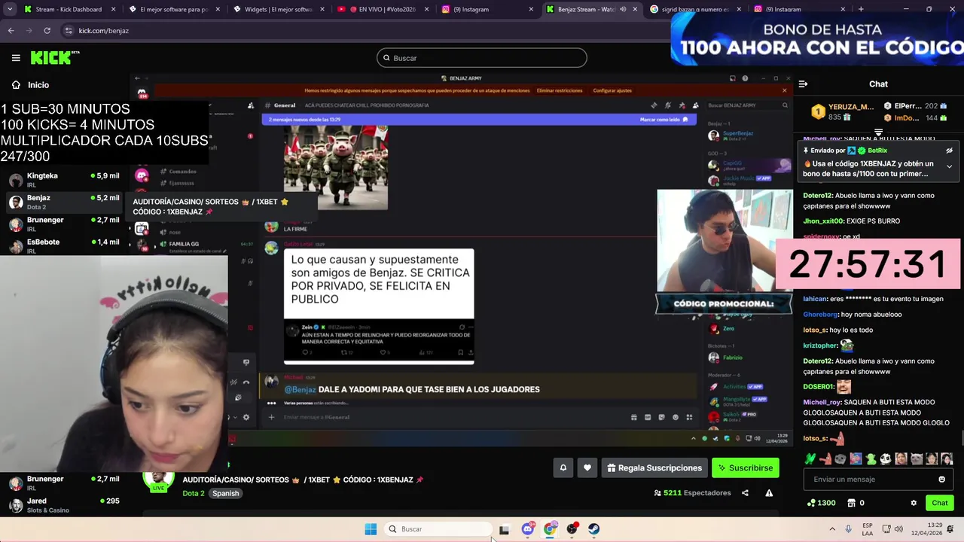This screenshot has height=542, width=964.
Task: Open ESP LAA language selector
Action: pyautogui.click(x=868, y=529)
